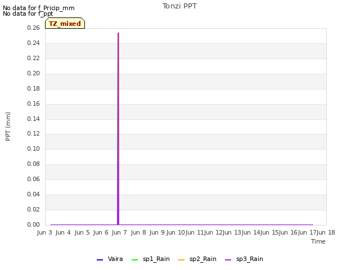360x270 pixels.
Task: Click the purple sp3_Rain legend swatch
Action: click(x=228, y=260)
